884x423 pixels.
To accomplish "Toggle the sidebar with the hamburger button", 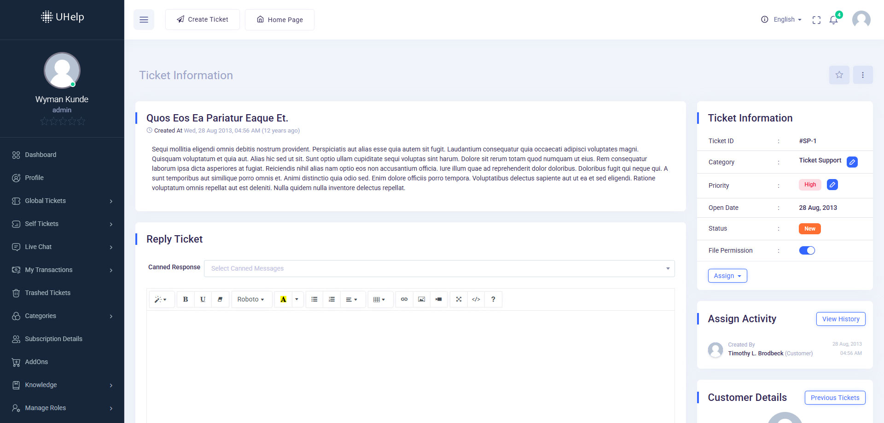I will click(x=144, y=20).
